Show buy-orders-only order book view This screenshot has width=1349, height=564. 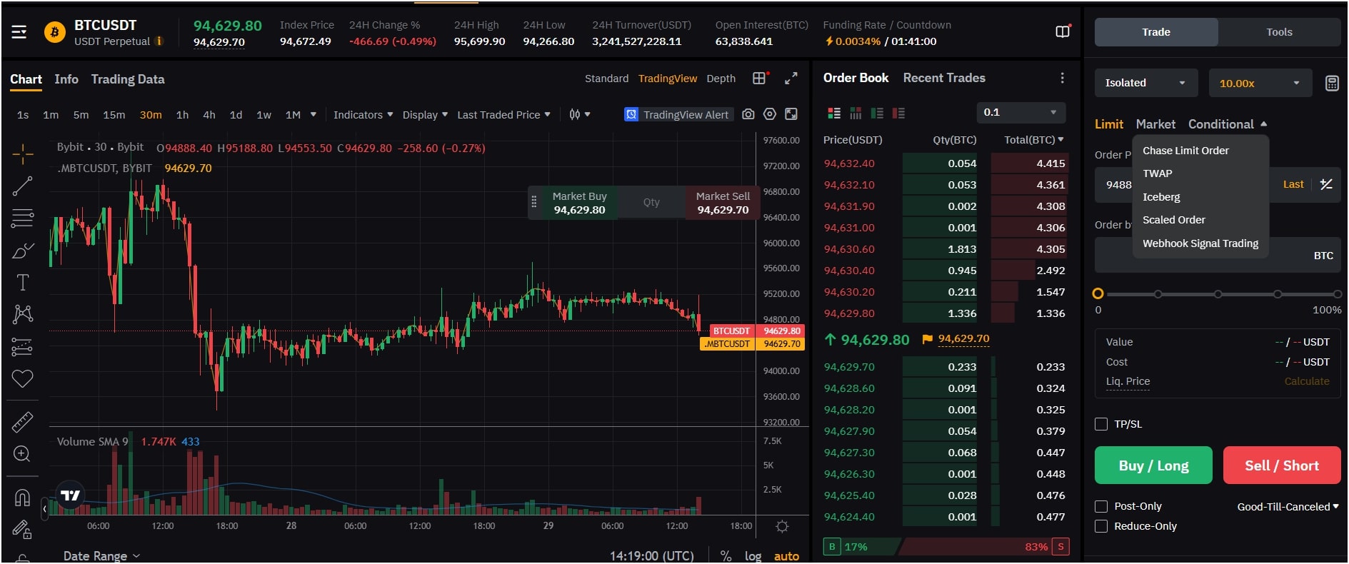click(x=877, y=113)
